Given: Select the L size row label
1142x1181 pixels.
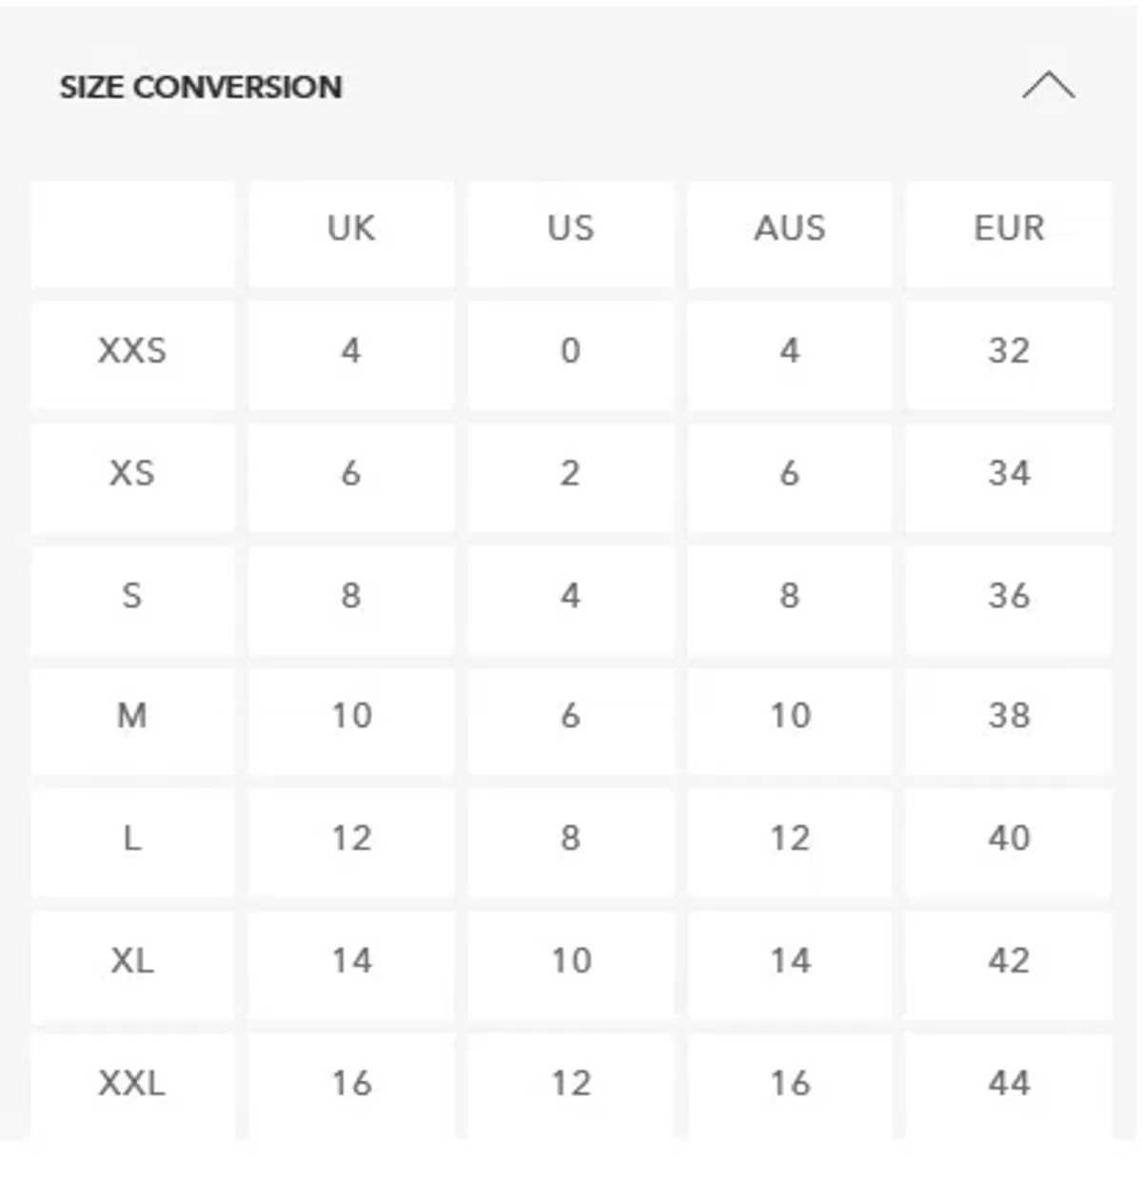Looking at the screenshot, I should pyautogui.click(x=132, y=838).
